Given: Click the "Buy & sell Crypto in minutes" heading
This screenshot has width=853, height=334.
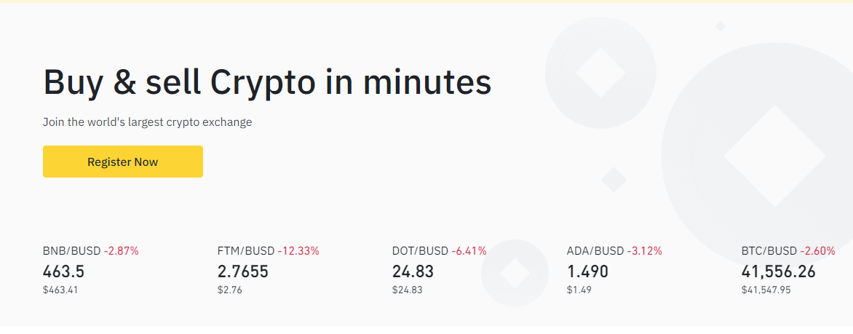Looking at the screenshot, I should point(267,81).
